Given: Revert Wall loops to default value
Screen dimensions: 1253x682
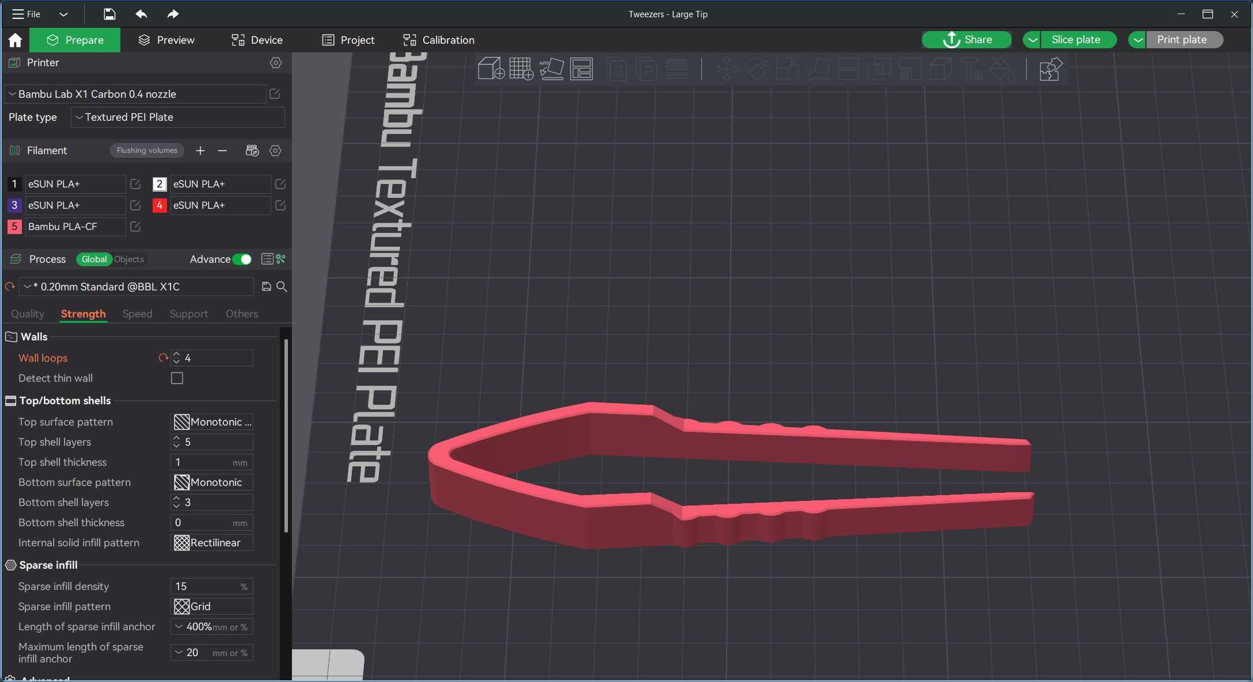Looking at the screenshot, I should (164, 358).
